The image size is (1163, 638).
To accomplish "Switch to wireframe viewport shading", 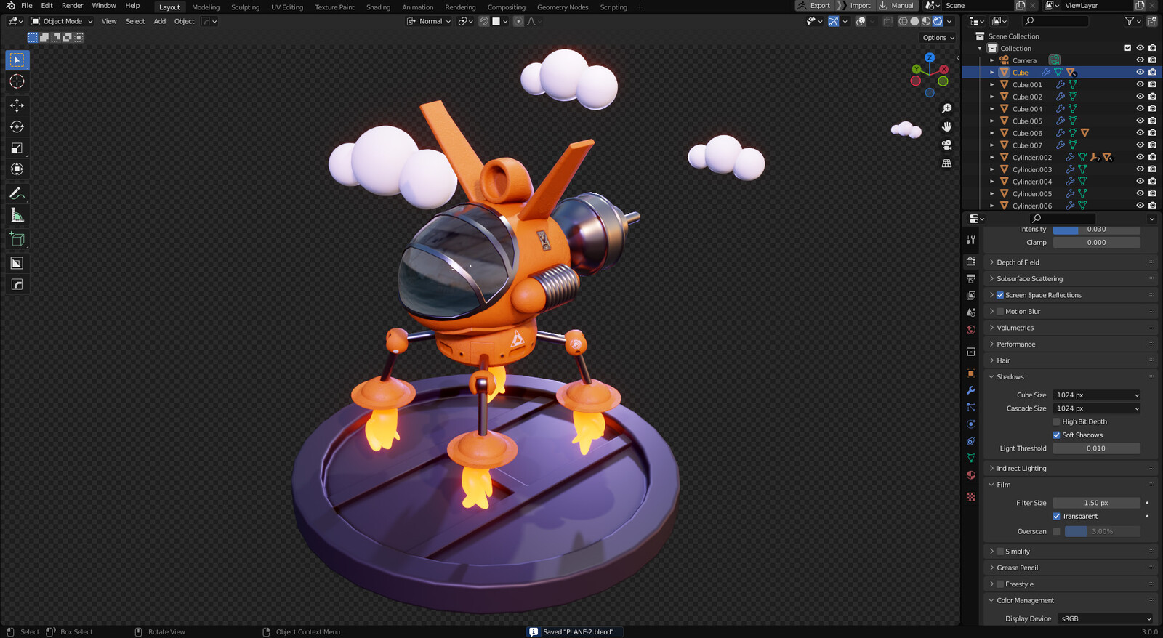I will point(903,21).
